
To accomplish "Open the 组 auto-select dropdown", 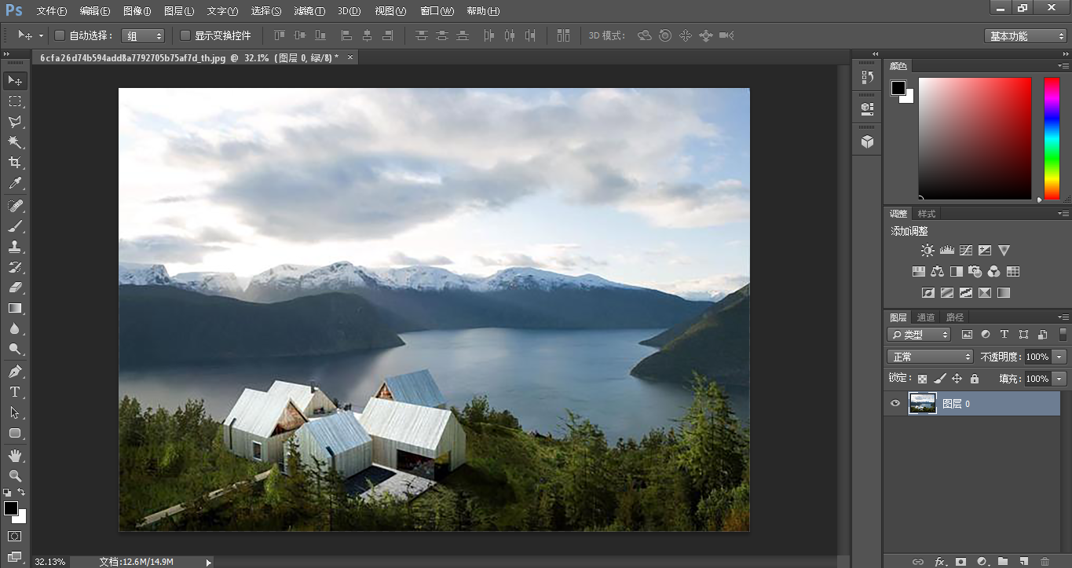I will (144, 36).
